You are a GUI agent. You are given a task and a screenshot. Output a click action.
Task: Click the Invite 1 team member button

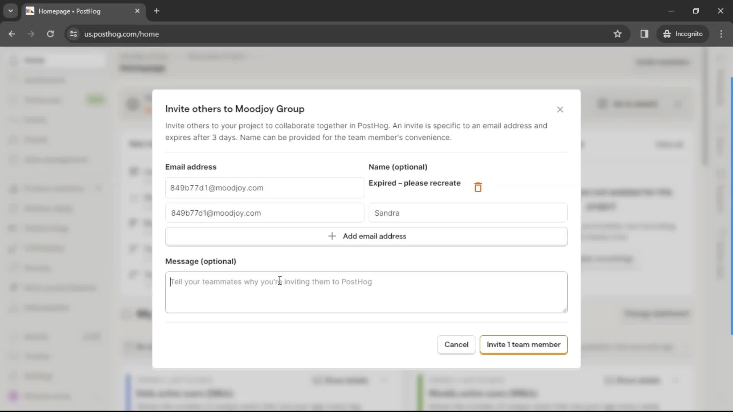[523, 344]
